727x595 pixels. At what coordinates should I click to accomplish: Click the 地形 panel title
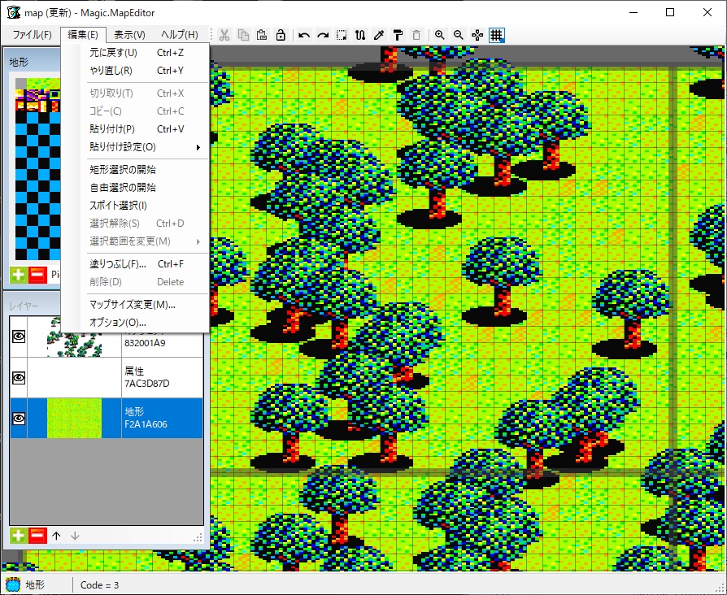pyautogui.click(x=19, y=62)
